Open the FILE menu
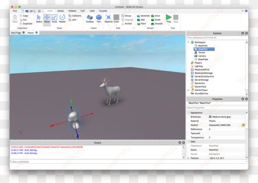The width and height of the screenshot is (258, 183). 15,11
